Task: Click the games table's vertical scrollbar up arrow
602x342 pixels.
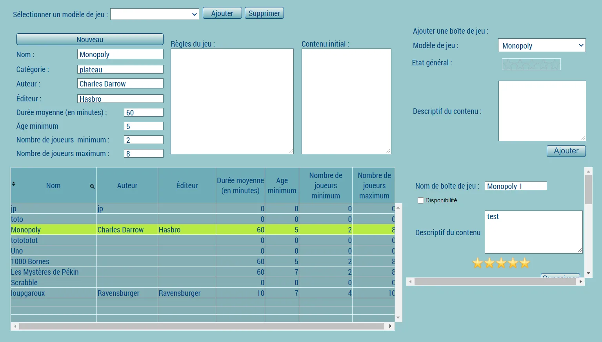Action: [x=398, y=207]
